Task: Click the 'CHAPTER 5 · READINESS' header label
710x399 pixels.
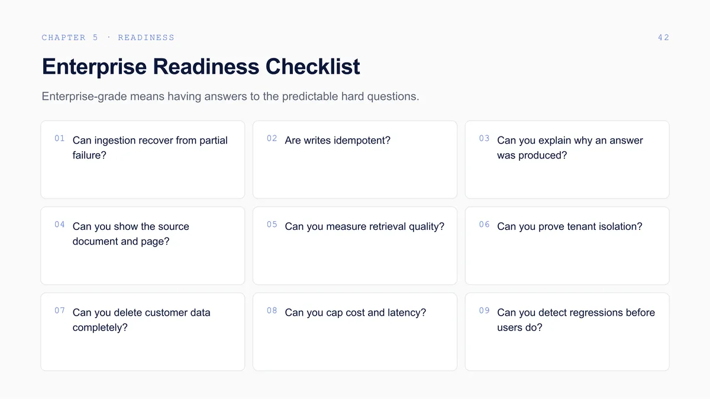Action: click(108, 38)
